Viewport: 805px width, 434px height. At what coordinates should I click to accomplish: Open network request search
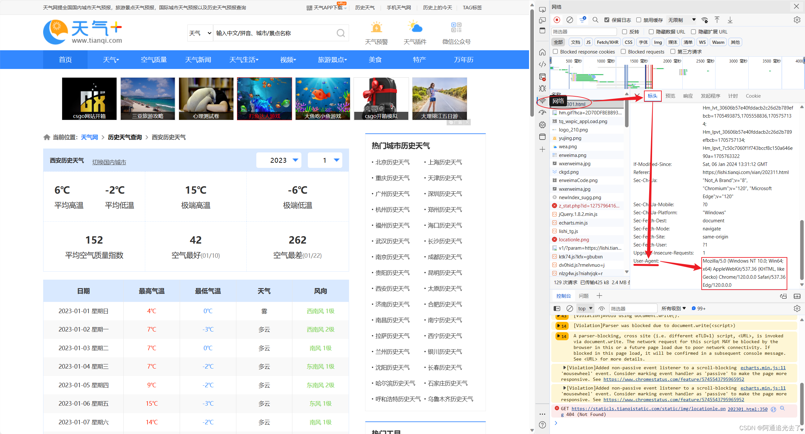coord(595,20)
